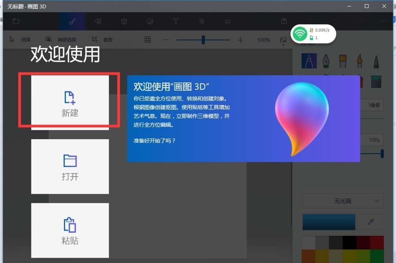396x263 pixels.
Task: Open the 2D shapes panel
Action: [98, 21]
